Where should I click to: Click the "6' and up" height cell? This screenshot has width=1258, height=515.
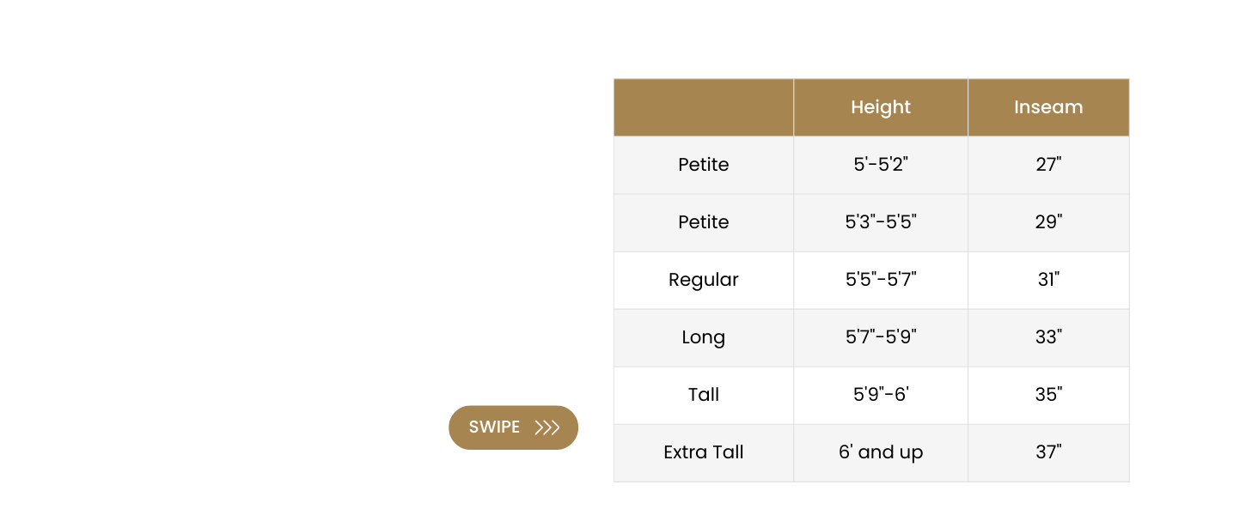(881, 452)
